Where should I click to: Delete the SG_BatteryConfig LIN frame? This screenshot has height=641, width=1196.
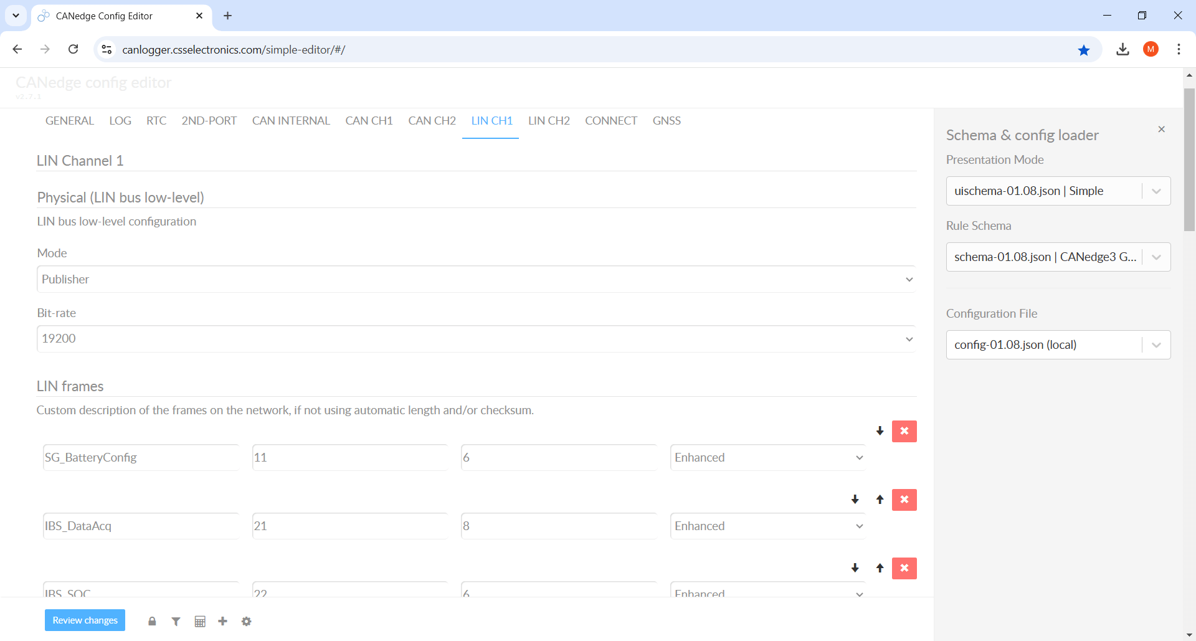pyautogui.click(x=904, y=431)
